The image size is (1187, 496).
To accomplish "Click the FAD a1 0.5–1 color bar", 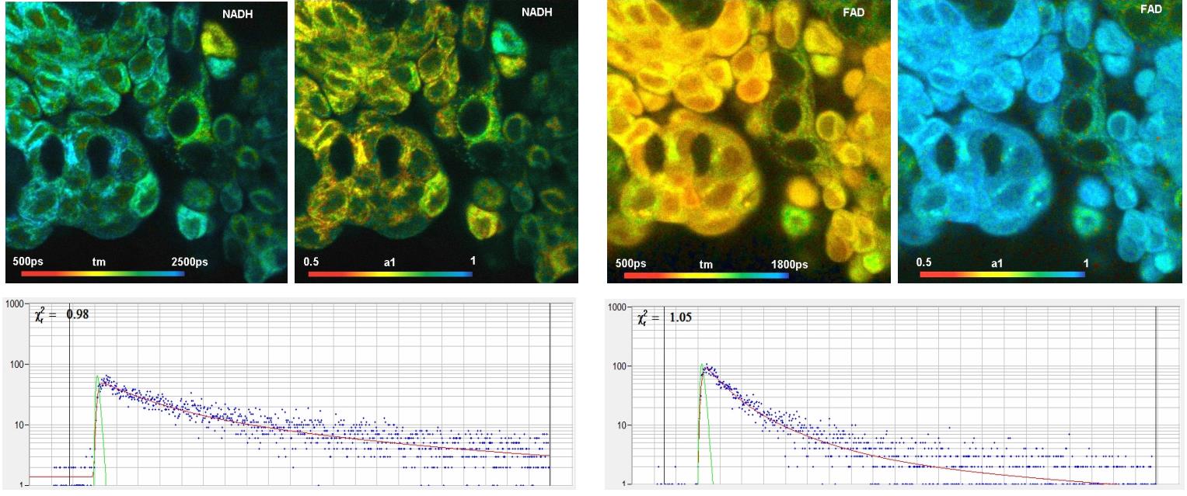I will tap(1000, 274).
